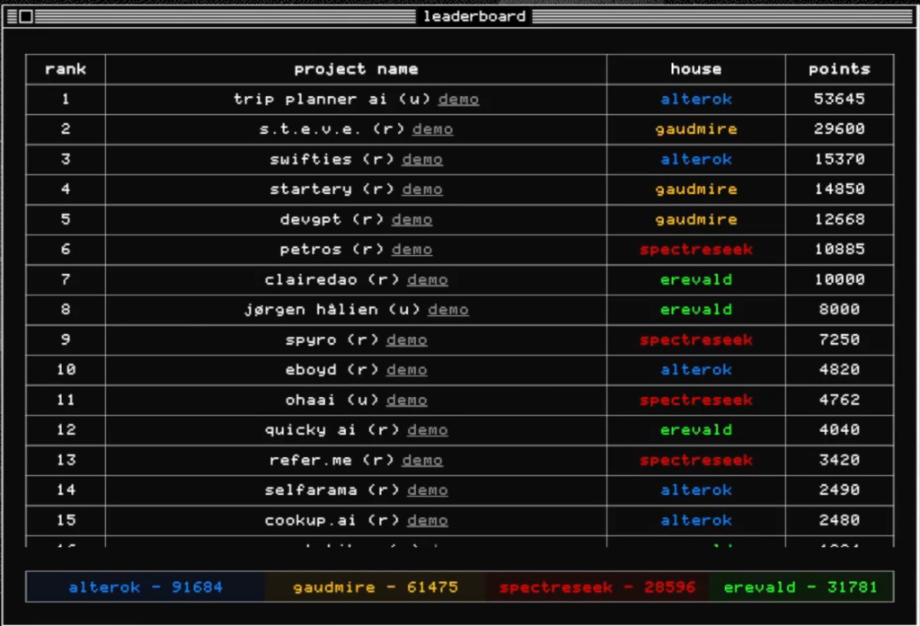920x626 pixels.
Task: Click points value 3420
Action: [840, 461]
